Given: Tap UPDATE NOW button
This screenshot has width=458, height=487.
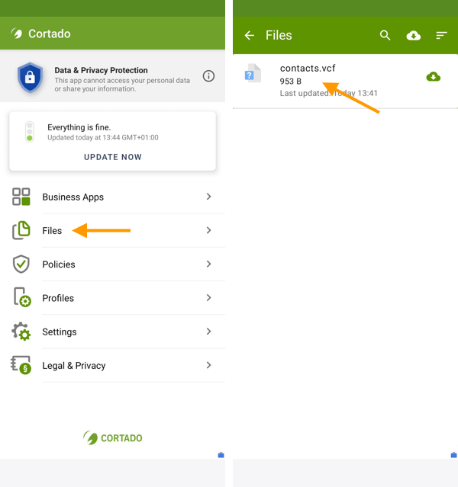Looking at the screenshot, I should click(x=113, y=157).
